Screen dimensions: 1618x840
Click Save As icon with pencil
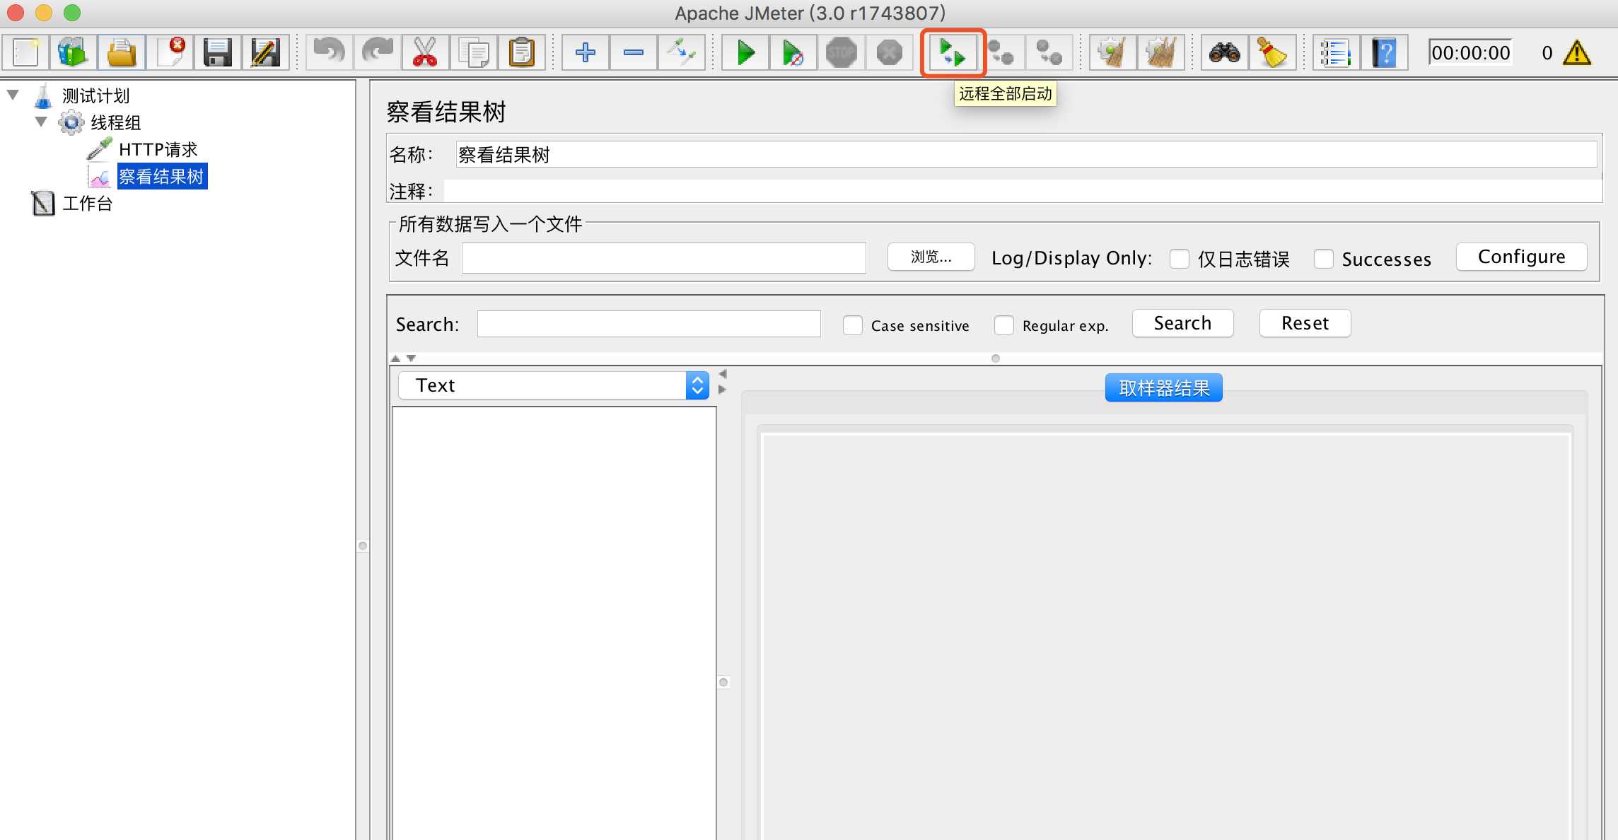click(266, 52)
